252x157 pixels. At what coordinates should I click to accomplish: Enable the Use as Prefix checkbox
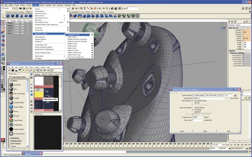pyautogui.click(x=228, y=98)
